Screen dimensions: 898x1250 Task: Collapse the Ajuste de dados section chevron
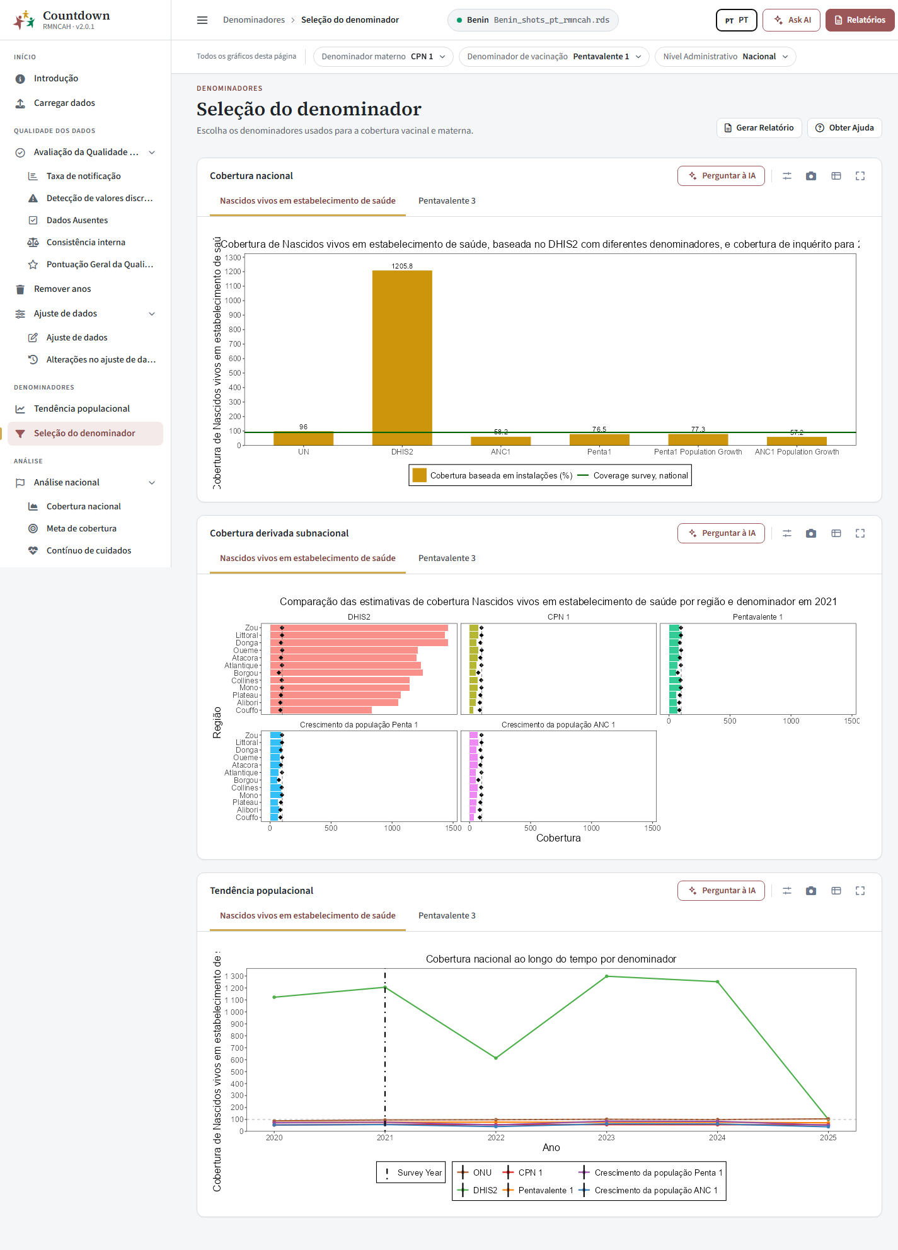pyautogui.click(x=152, y=313)
